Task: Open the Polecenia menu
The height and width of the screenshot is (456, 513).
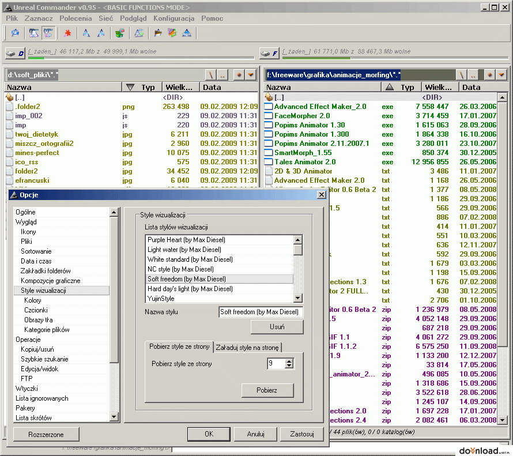Action: coord(76,18)
